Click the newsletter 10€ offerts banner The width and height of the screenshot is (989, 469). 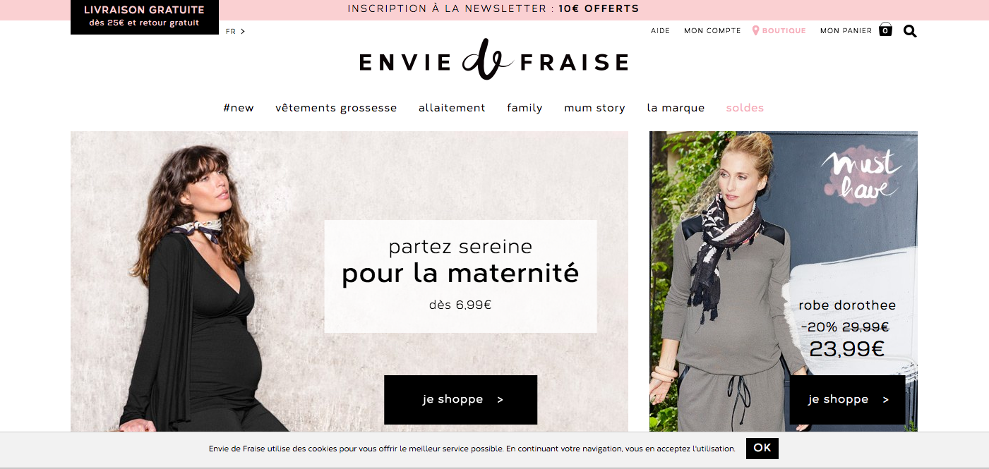tap(493, 9)
